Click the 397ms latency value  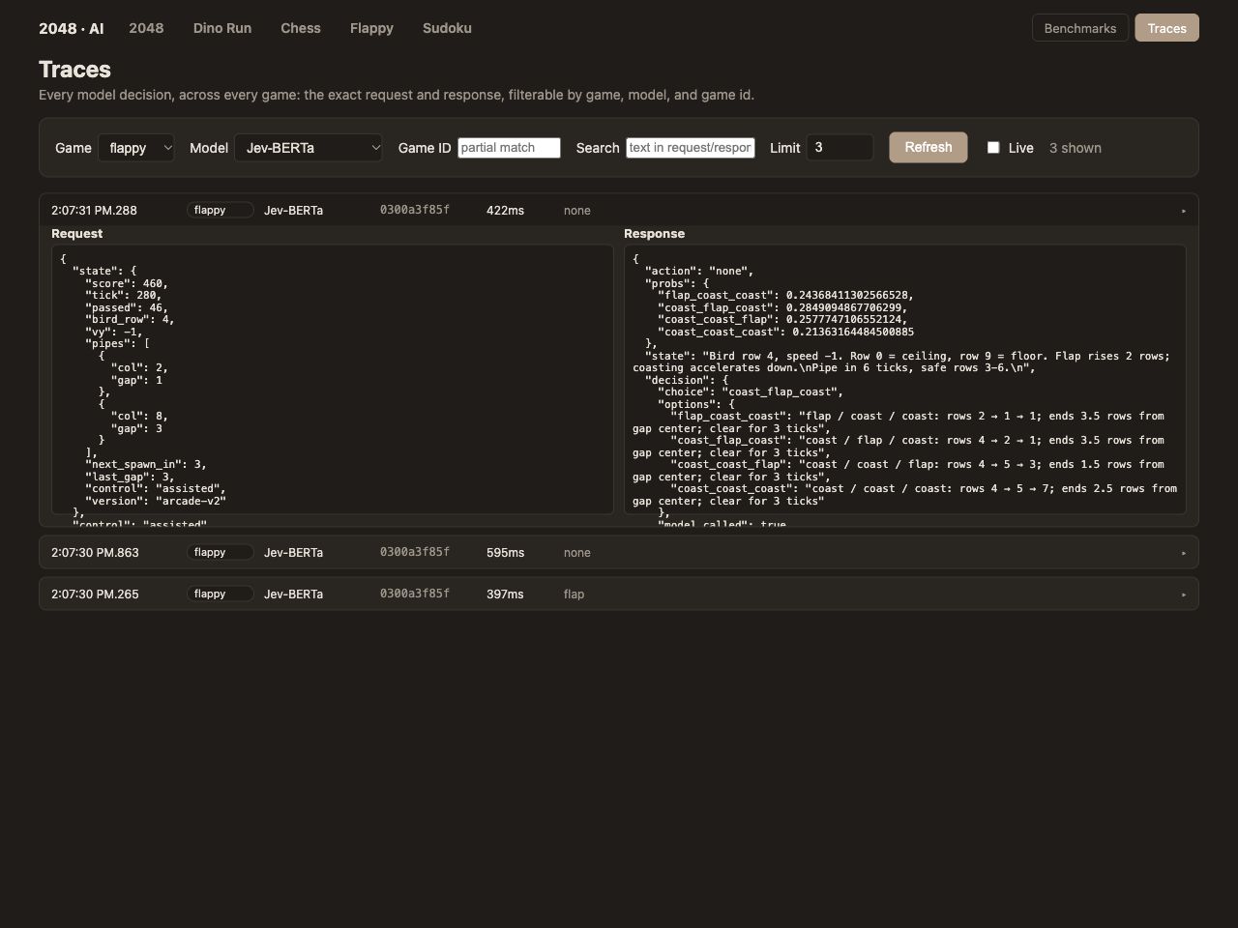(x=505, y=594)
